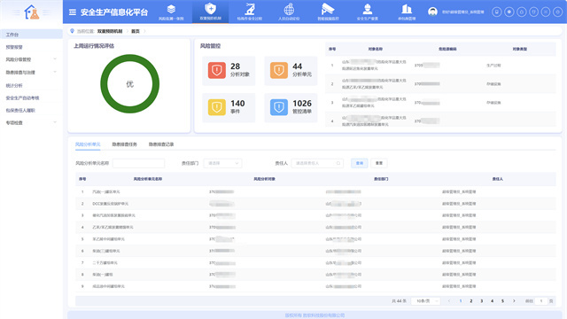Screen dimensions: 567x319
Task: Select the 双重预防机制 shield icon
Action: [x=211, y=8]
